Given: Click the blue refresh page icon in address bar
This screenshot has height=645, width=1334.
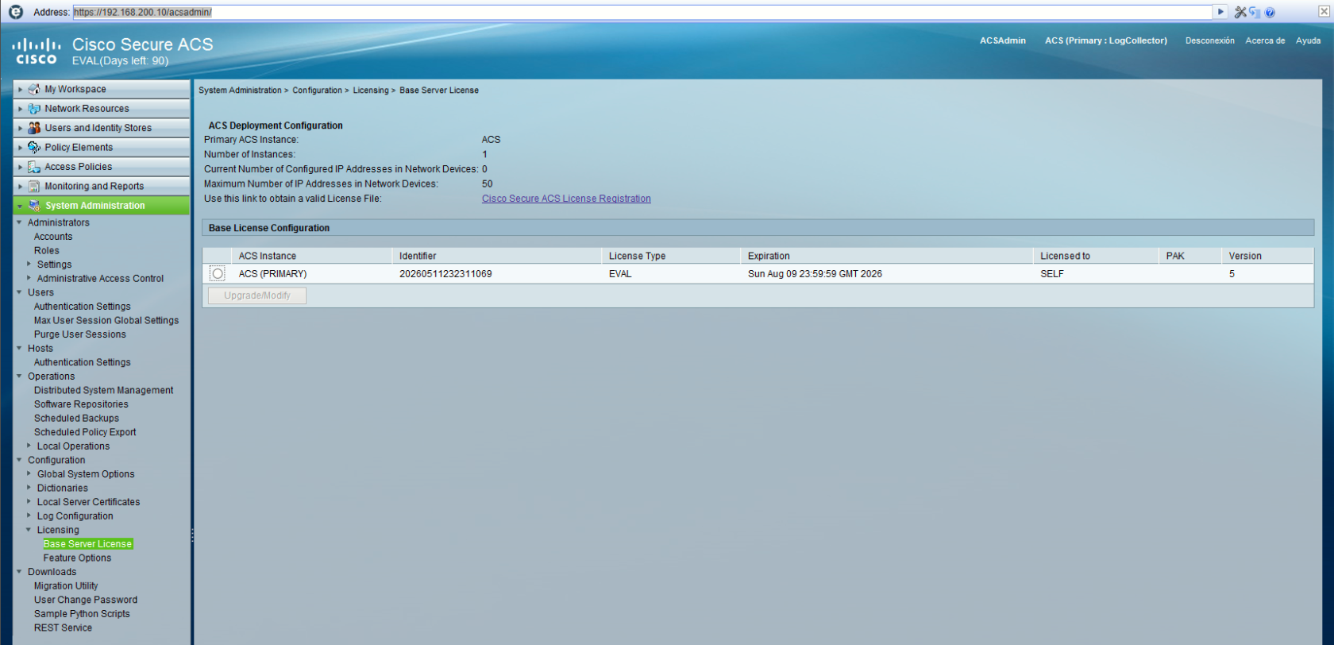Looking at the screenshot, I should (x=1255, y=12).
